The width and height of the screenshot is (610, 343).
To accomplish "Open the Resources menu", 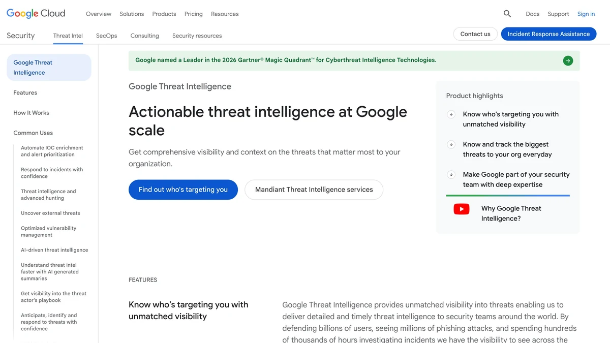I will click(225, 14).
